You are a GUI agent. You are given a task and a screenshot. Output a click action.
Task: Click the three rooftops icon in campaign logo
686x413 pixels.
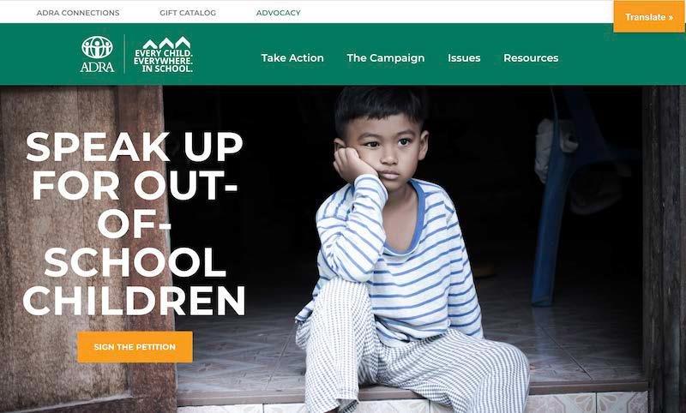(x=166, y=43)
